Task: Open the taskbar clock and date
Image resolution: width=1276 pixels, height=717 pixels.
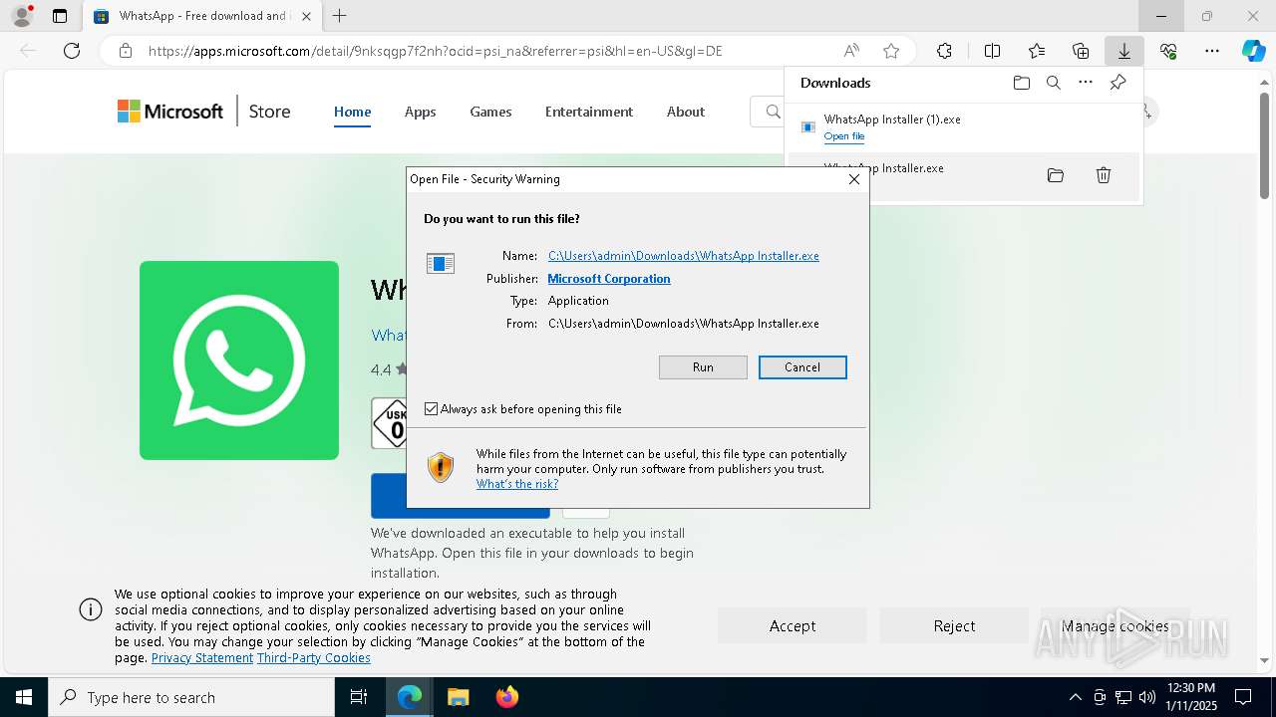Action: pyautogui.click(x=1191, y=697)
